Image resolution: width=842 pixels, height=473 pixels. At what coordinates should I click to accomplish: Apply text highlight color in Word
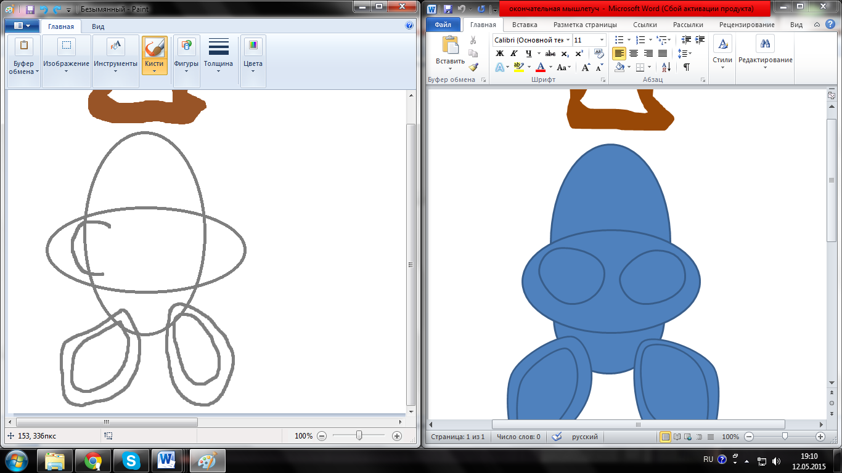tap(518, 67)
